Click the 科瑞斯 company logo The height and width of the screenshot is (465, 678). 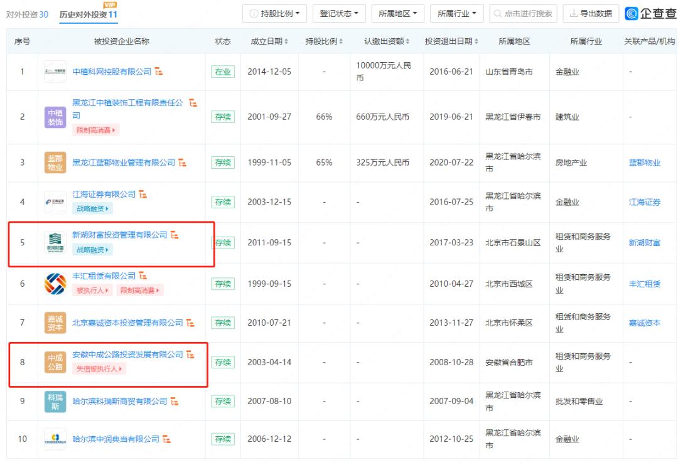click(55, 402)
